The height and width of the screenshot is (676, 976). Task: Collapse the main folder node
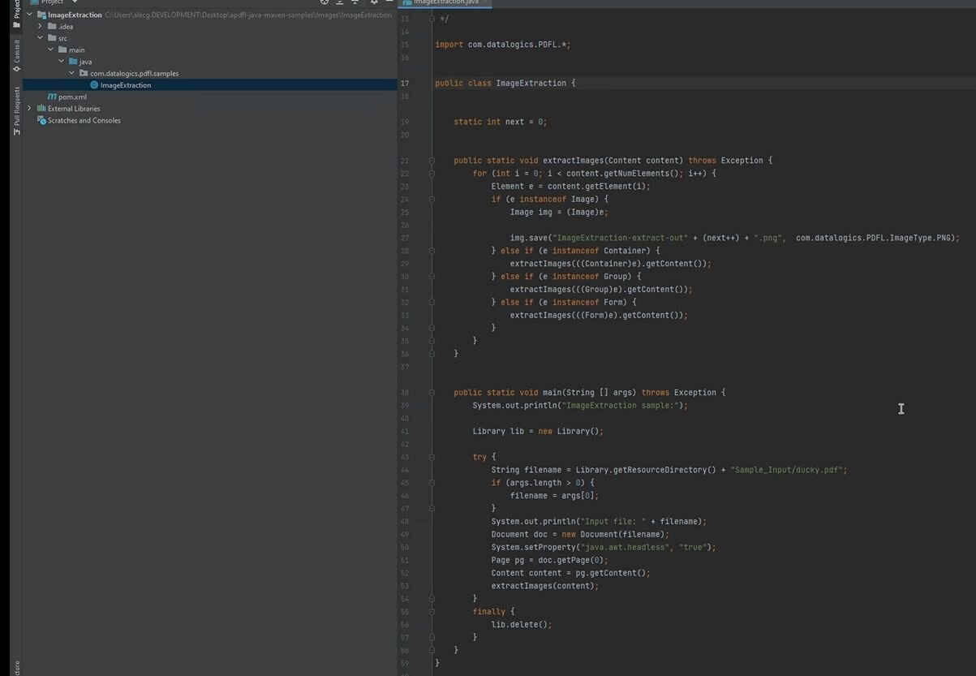50,50
